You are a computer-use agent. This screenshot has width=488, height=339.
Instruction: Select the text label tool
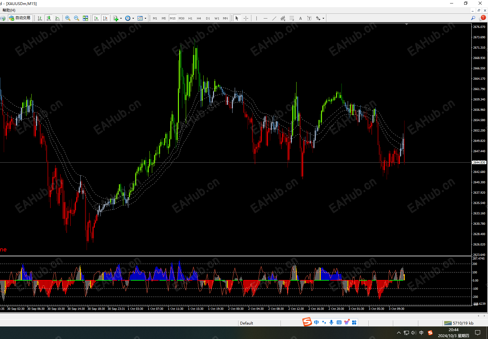[309, 18]
